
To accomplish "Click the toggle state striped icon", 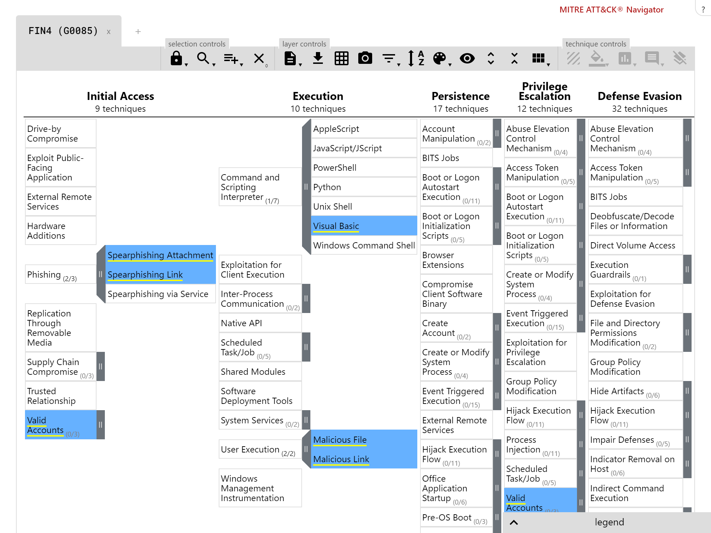I will (574, 58).
